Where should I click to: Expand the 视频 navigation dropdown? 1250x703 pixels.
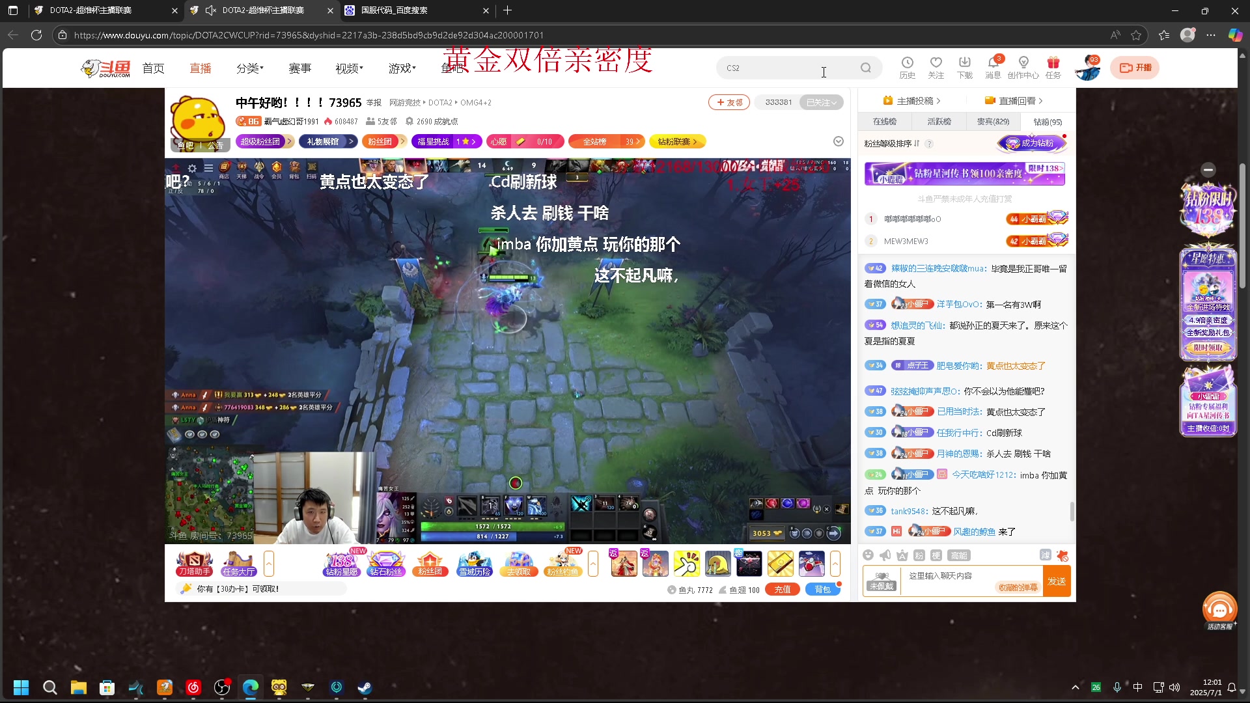(x=349, y=68)
